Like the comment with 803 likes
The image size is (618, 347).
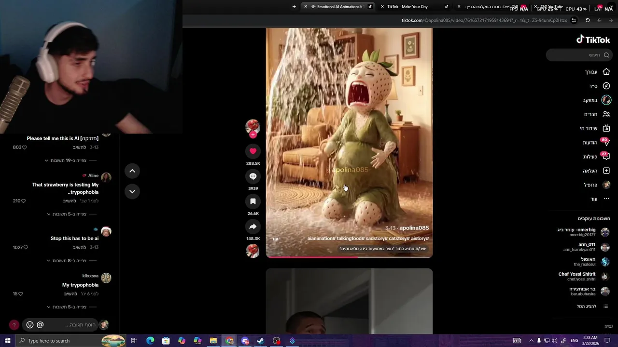pyautogui.click(x=25, y=147)
